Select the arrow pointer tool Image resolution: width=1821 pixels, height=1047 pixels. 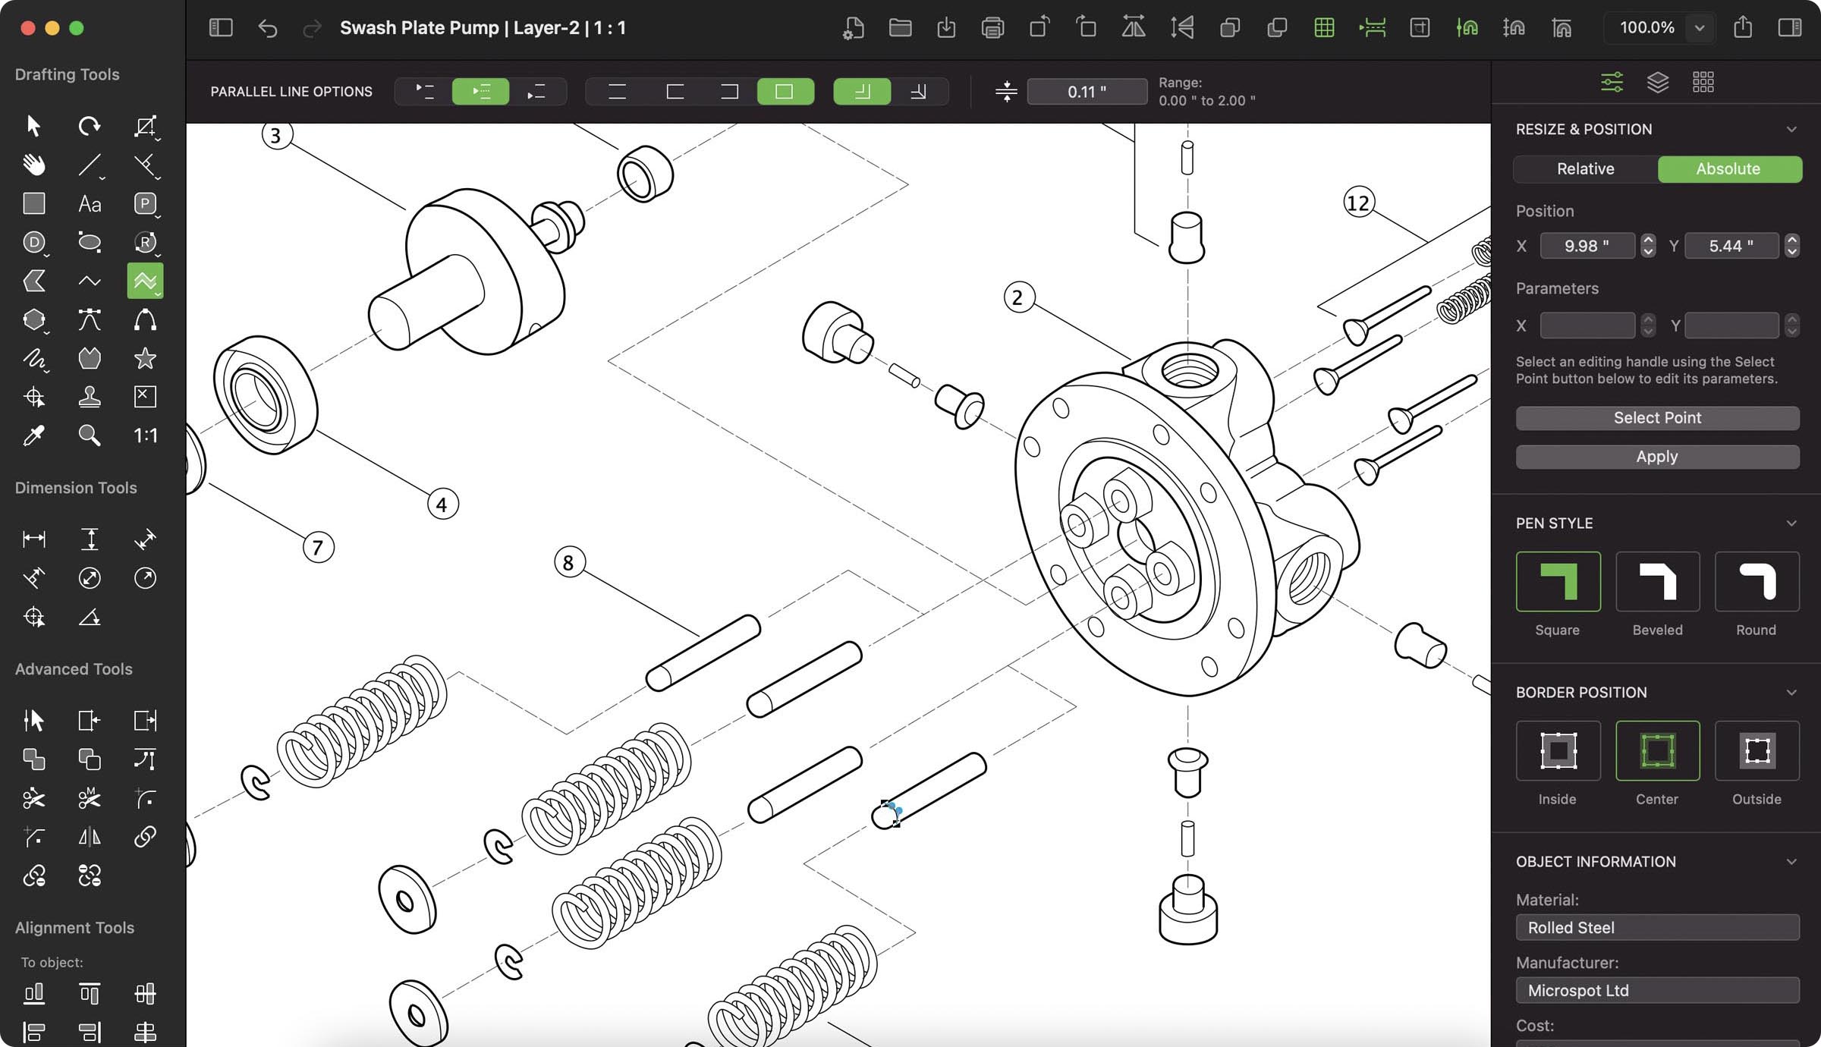[33, 126]
